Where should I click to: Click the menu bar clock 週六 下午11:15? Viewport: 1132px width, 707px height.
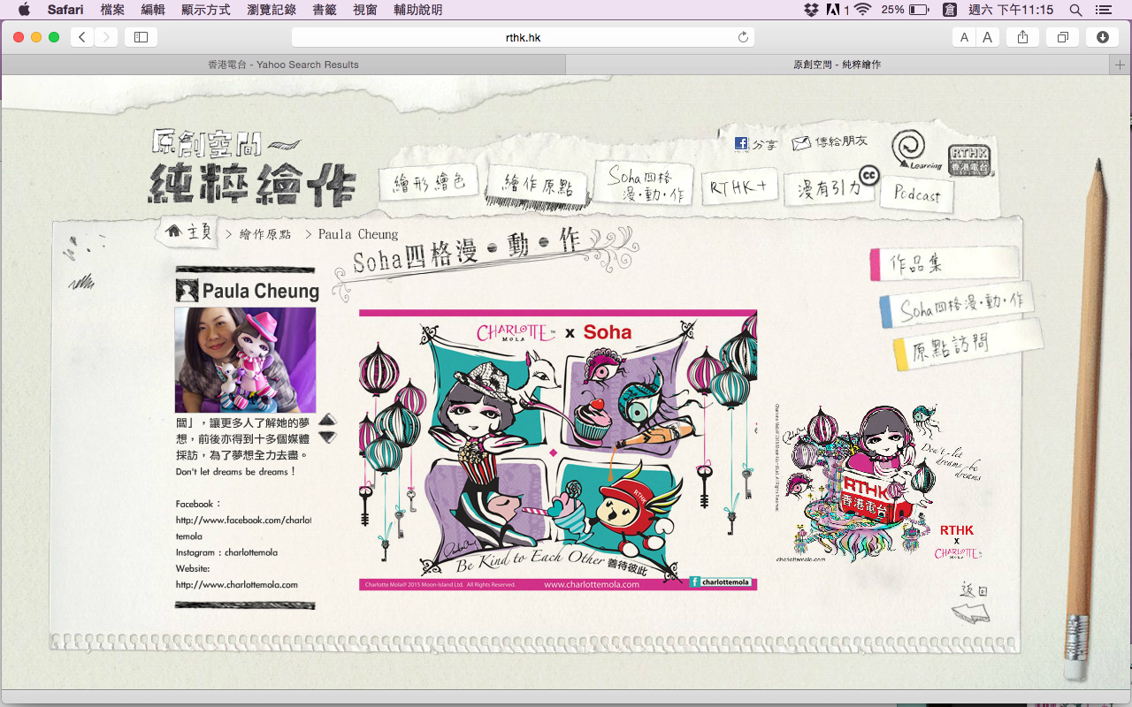1011,10
